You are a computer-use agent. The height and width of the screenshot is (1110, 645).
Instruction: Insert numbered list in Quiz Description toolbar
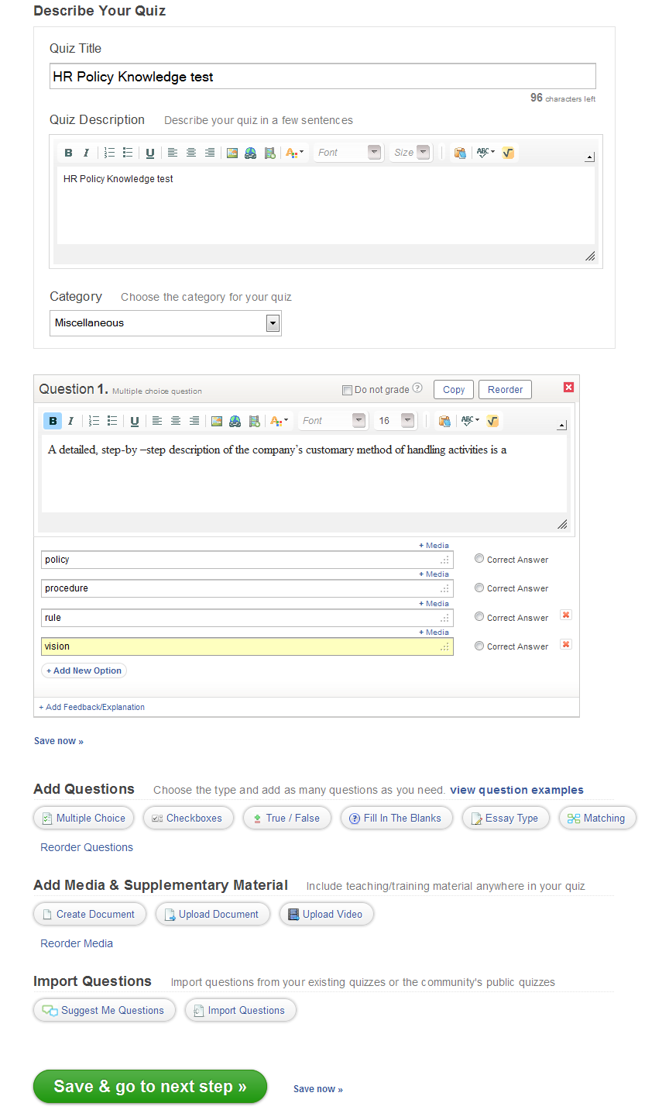click(x=109, y=153)
